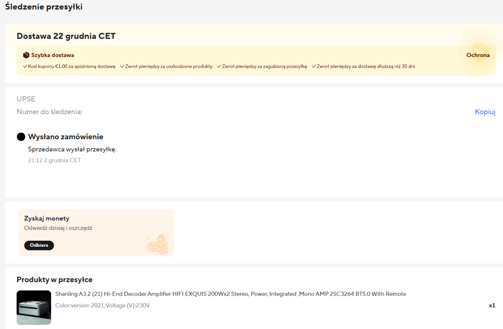Open the Shanling amplifier product thumbnail
Viewport: 503px width, 329px height.
click(x=34, y=307)
